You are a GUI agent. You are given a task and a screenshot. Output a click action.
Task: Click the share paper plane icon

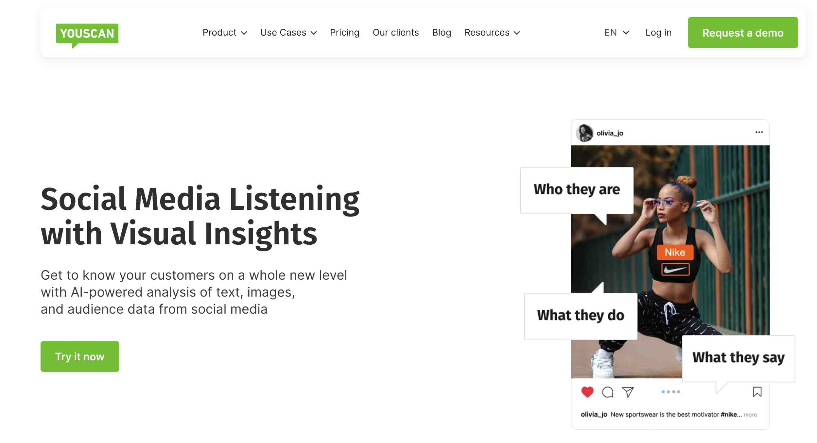point(628,392)
